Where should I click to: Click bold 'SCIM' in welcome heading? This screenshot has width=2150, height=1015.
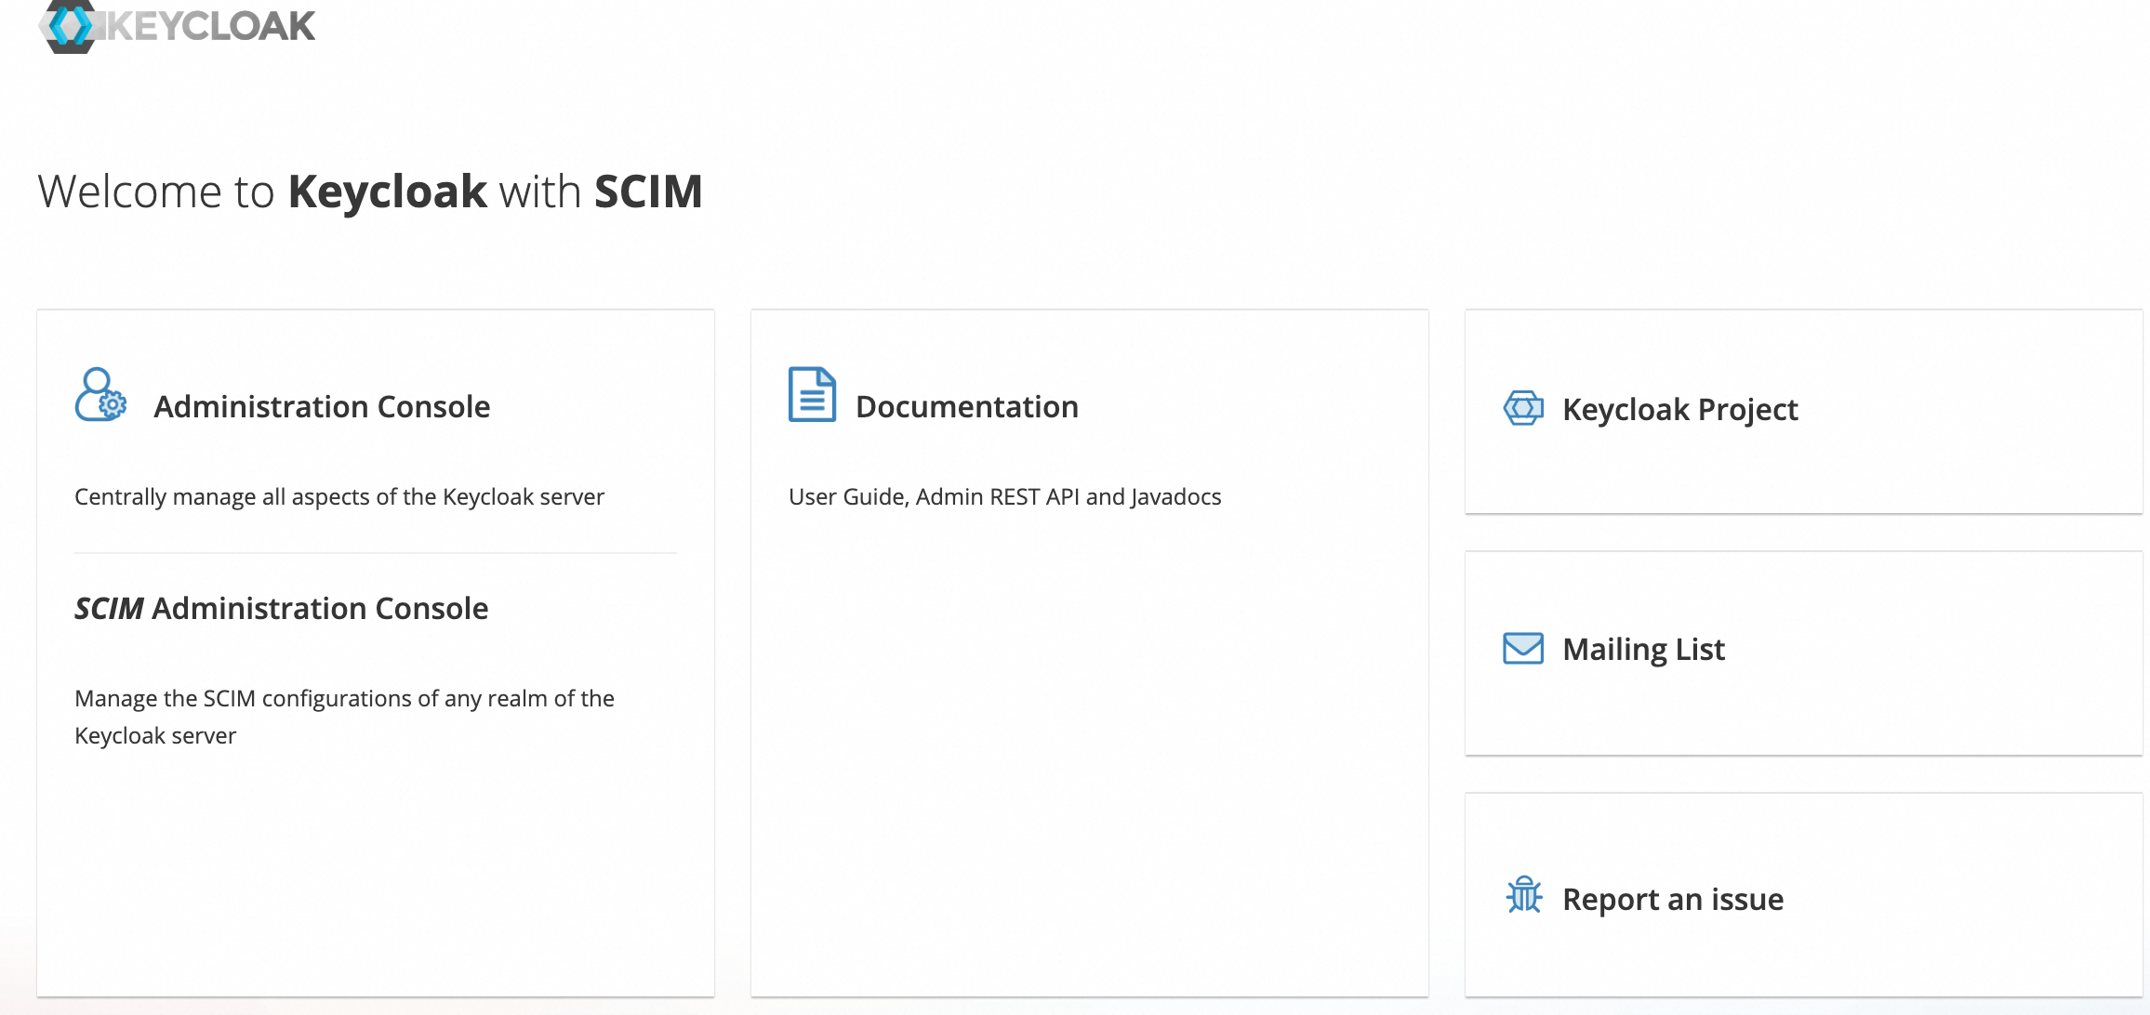(648, 192)
